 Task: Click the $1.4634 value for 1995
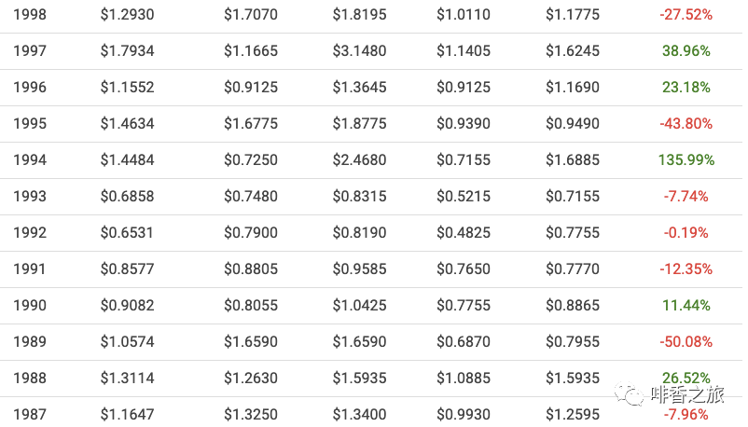coord(128,124)
